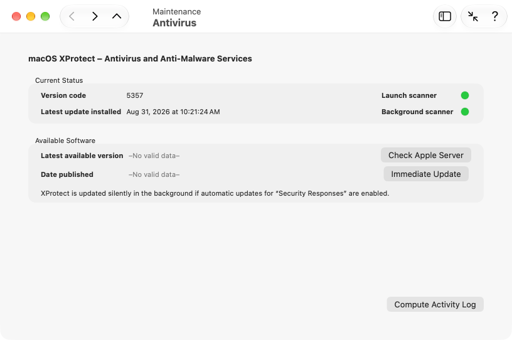Minimize the window with yellow button

[x=31, y=16]
